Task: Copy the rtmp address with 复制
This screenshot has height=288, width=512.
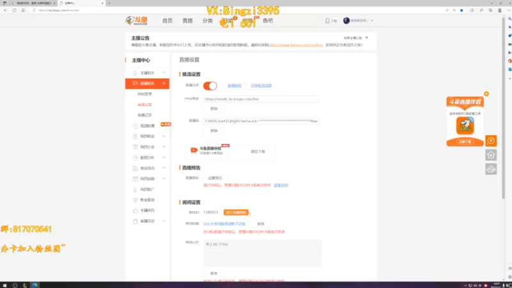Action: tap(214, 108)
